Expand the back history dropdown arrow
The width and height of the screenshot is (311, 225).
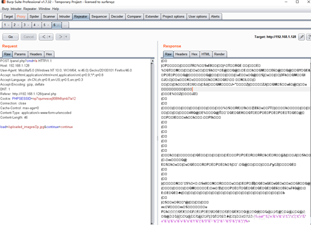(x=49, y=37)
